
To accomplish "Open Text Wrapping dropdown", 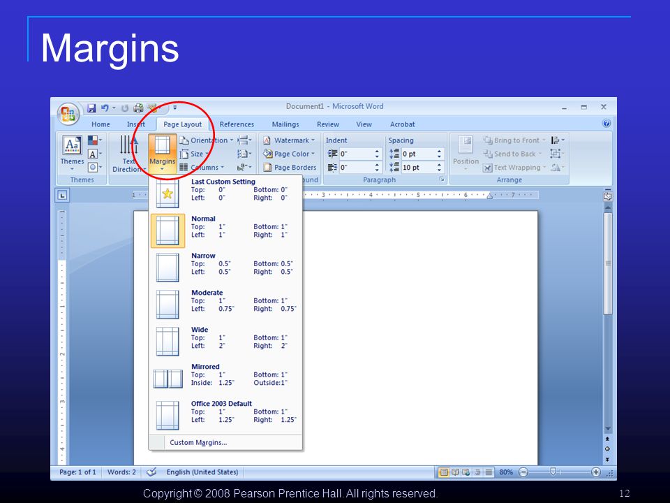I will [x=514, y=167].
